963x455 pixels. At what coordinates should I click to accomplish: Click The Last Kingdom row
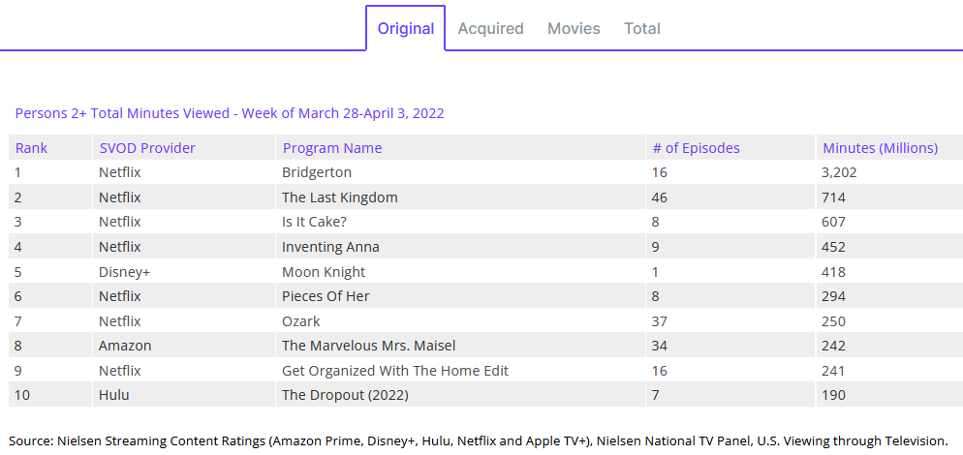pos(339,197)
